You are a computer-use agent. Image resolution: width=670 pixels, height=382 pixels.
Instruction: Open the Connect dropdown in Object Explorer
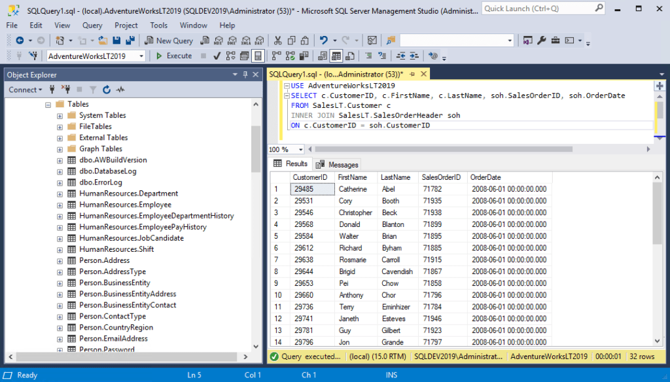pyautogui.click(x=26, y=90)
